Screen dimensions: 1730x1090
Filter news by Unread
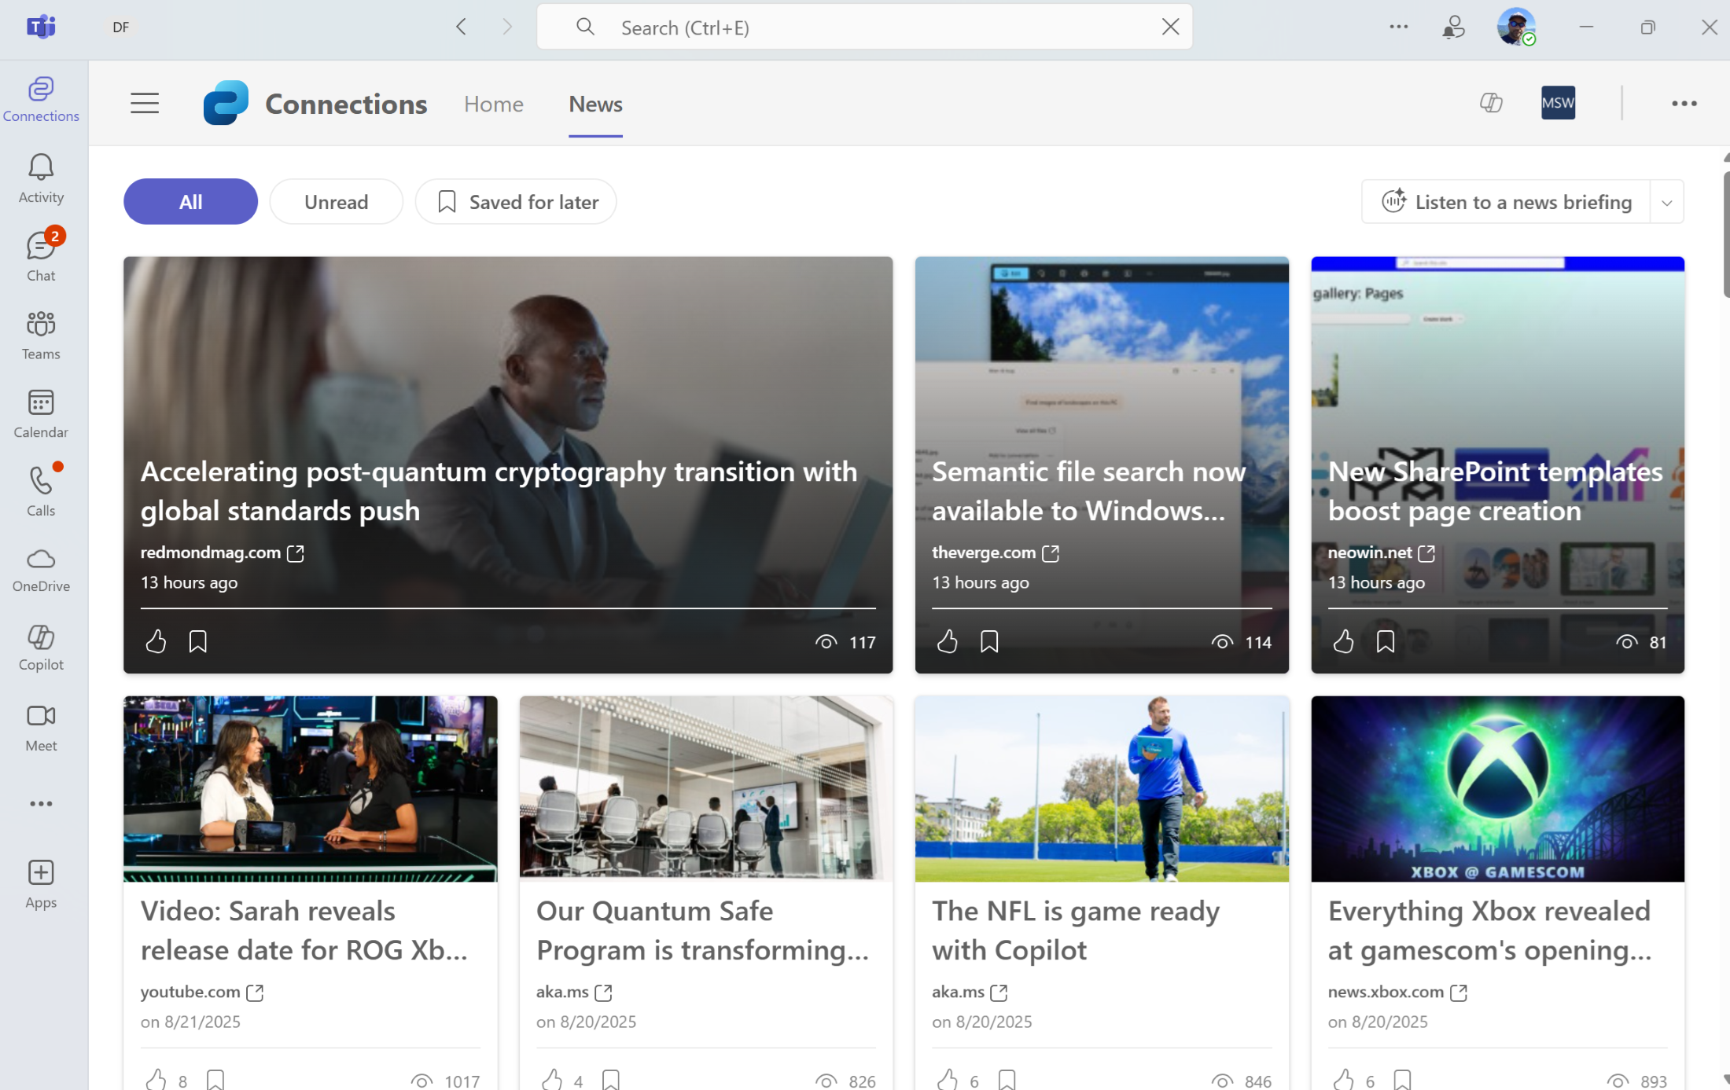pyautogui.click(x=336, y=202)
